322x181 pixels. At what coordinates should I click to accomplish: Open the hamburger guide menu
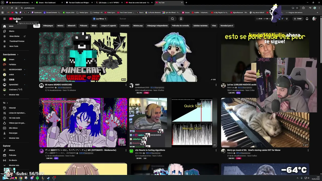tap(4, 19)
